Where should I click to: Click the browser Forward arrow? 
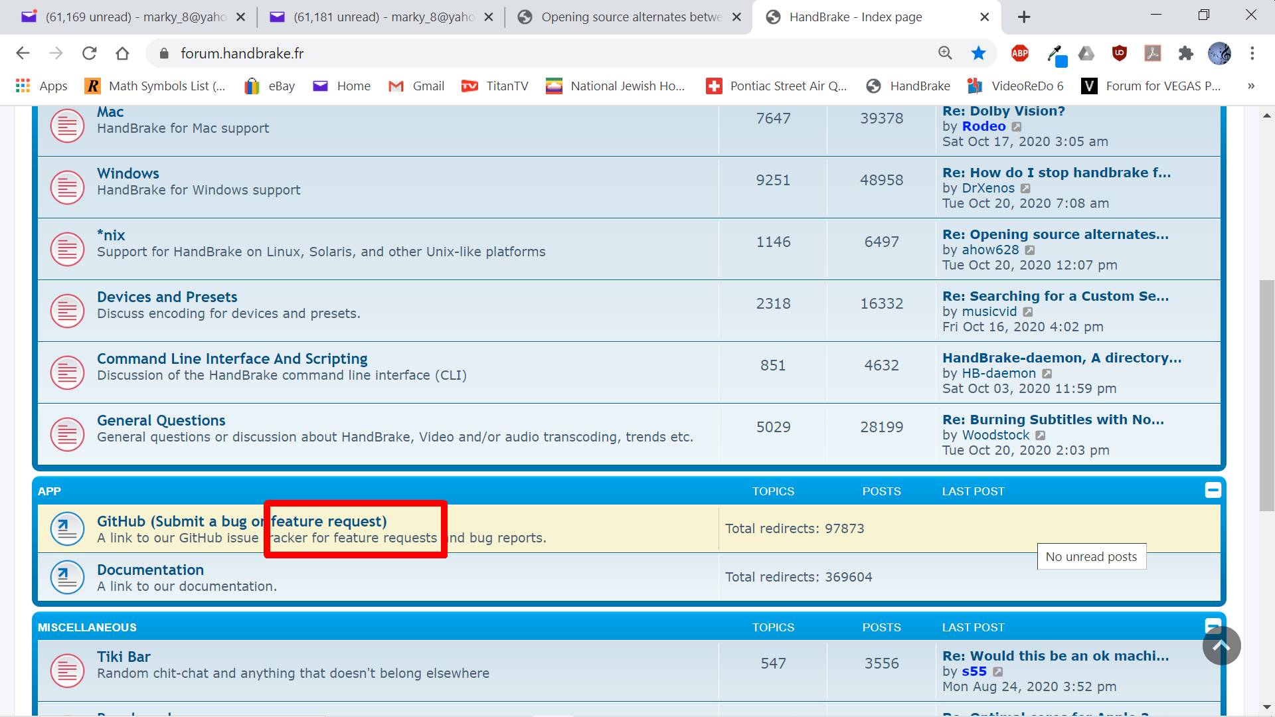(56, 53)
